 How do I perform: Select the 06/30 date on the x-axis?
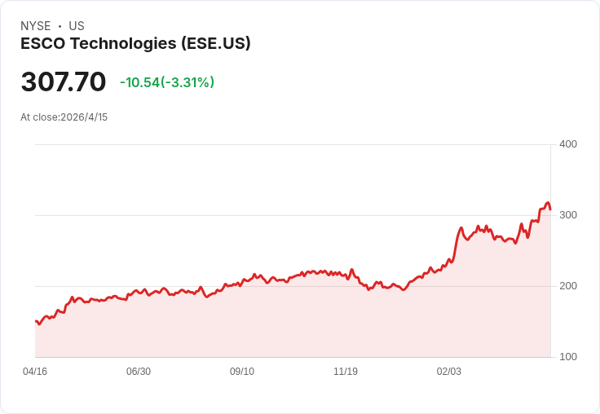coord(139,372)
